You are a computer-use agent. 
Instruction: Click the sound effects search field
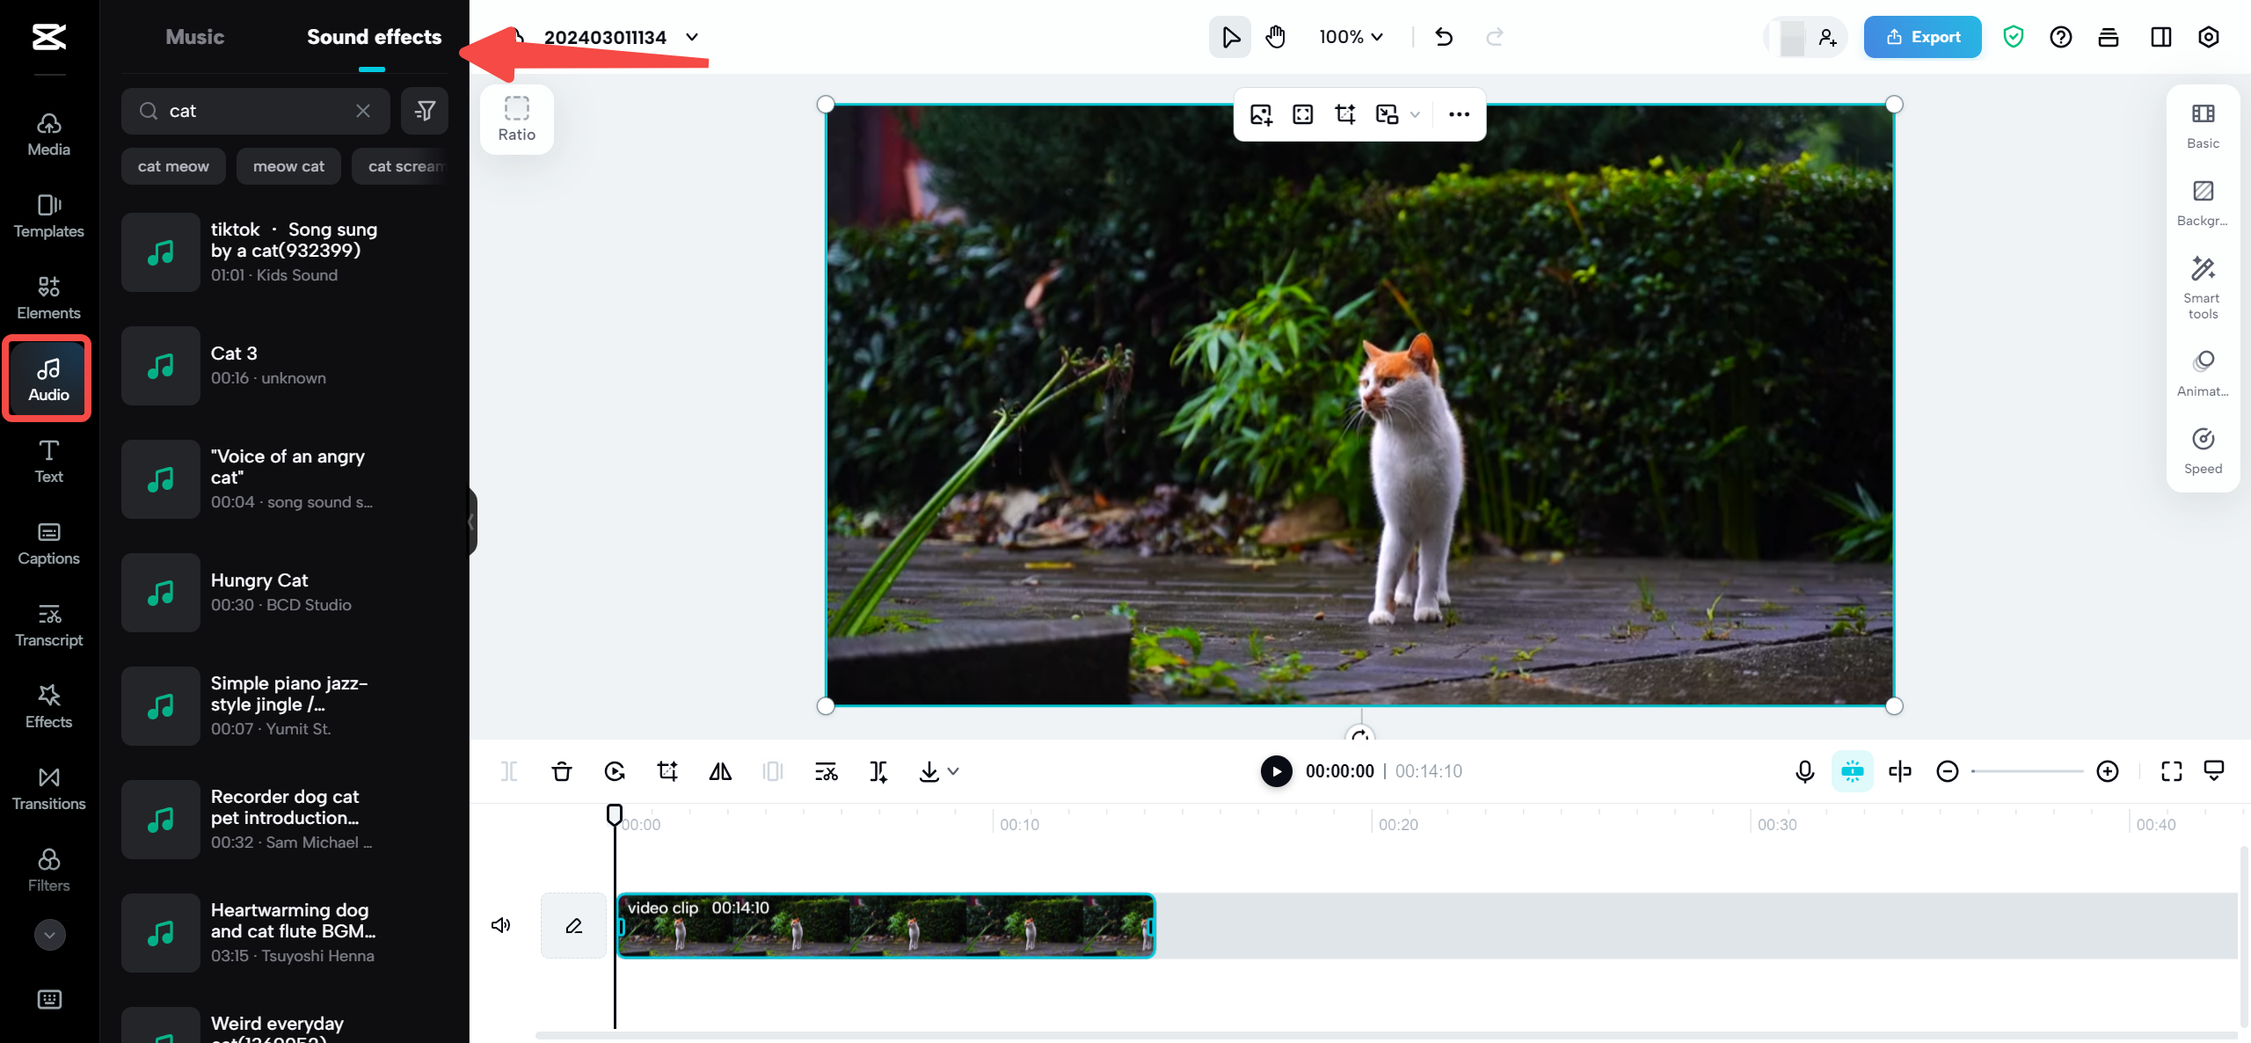point(256,111)
